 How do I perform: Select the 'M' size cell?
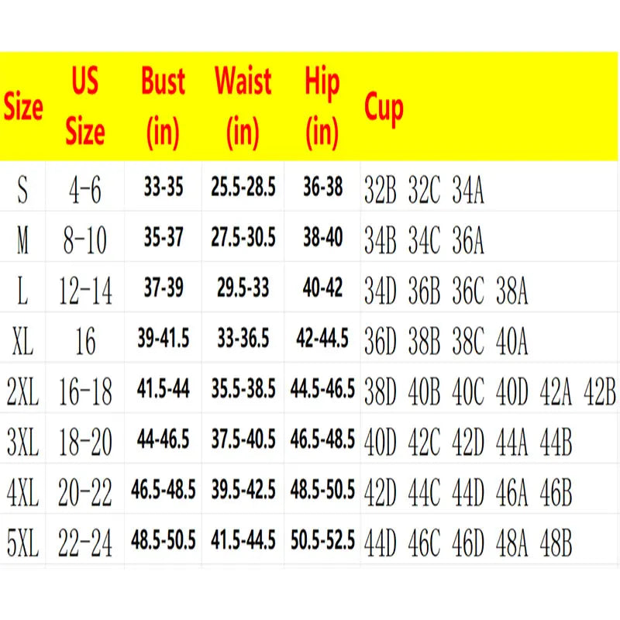[22, 239]
